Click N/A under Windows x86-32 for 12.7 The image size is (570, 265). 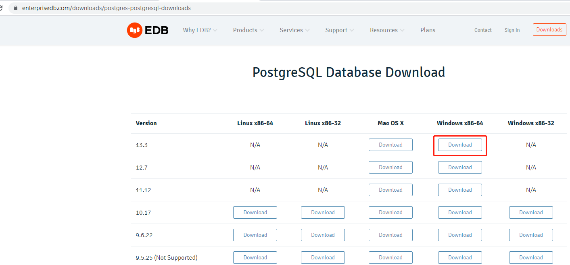pyautogui.click(x=531, y=168)
